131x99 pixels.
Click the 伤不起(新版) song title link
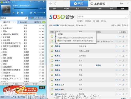click(x=60, y=89)
